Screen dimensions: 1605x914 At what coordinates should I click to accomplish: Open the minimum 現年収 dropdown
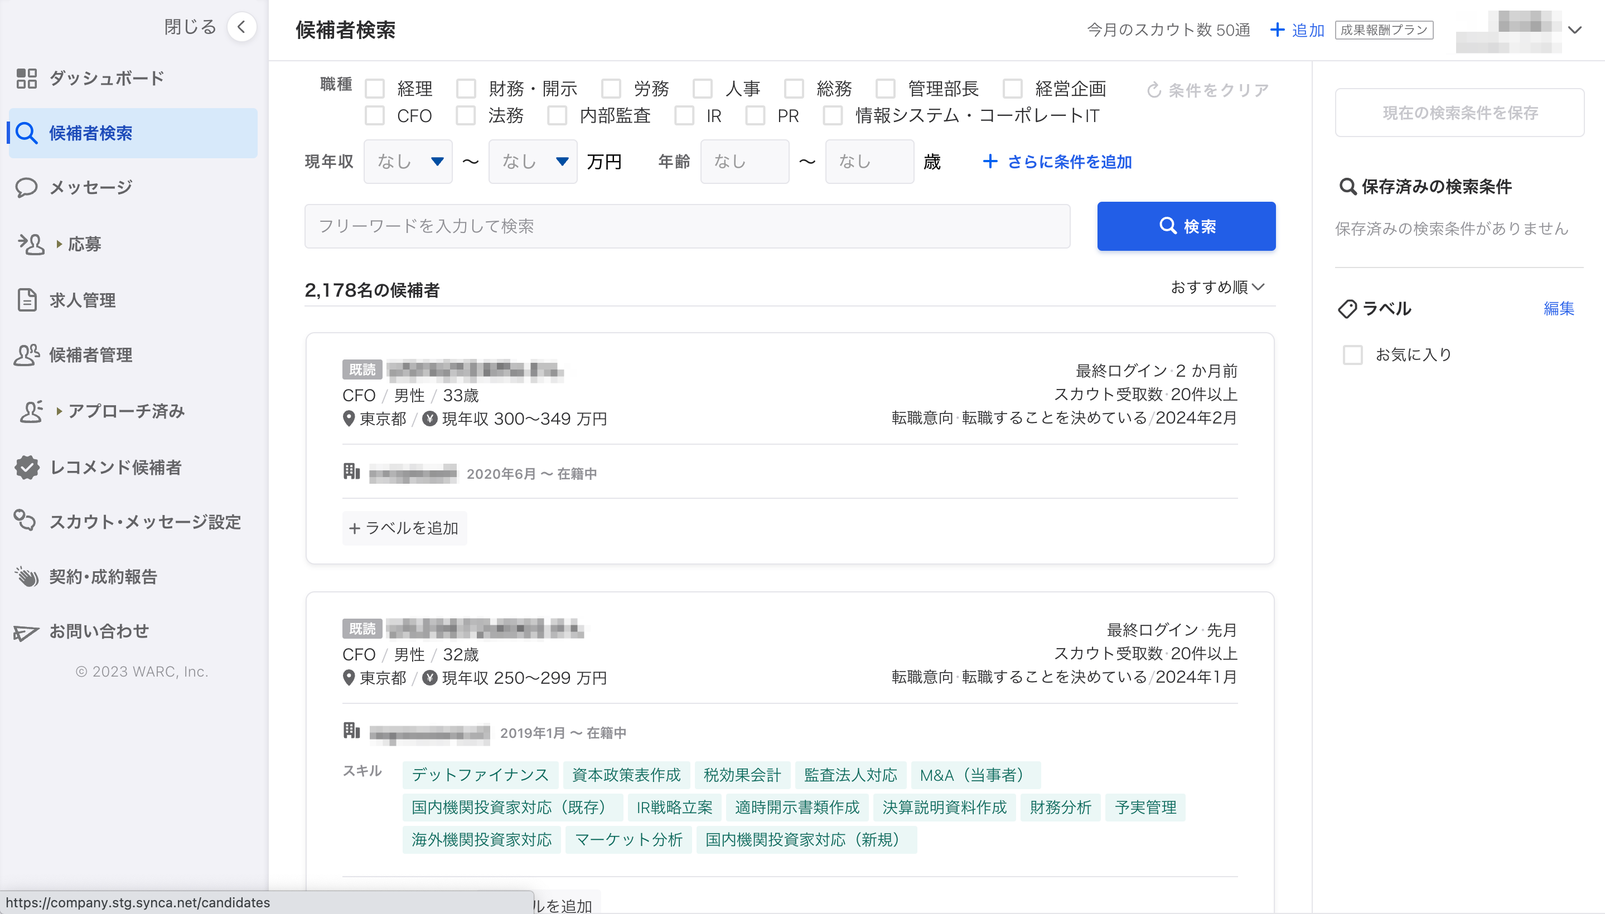[x=408, y=161]
